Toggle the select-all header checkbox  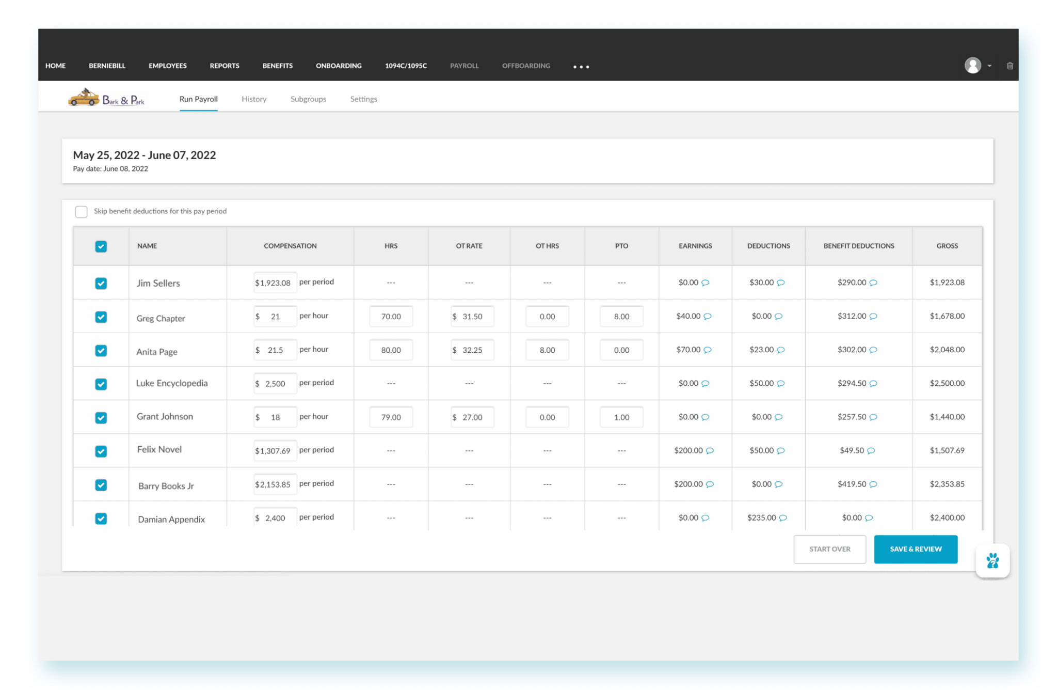click(101, 246)
